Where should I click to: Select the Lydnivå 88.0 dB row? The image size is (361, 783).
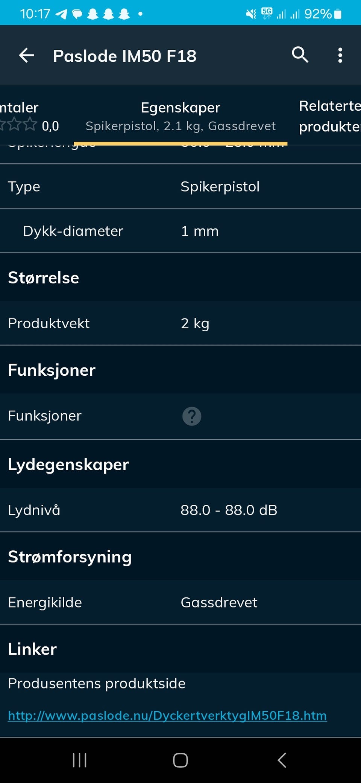tap(180, 510)
